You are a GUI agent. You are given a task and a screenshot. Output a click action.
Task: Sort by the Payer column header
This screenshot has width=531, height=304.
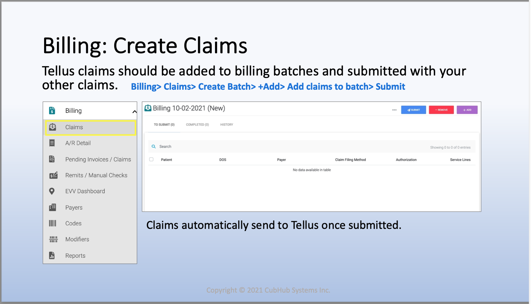(282, 160)
